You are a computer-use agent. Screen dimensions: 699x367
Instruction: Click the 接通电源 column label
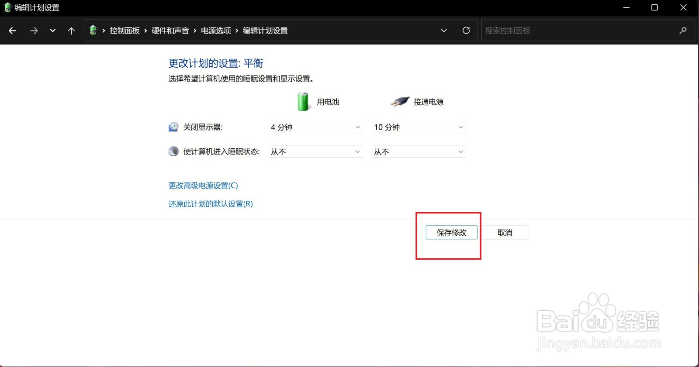429,102
